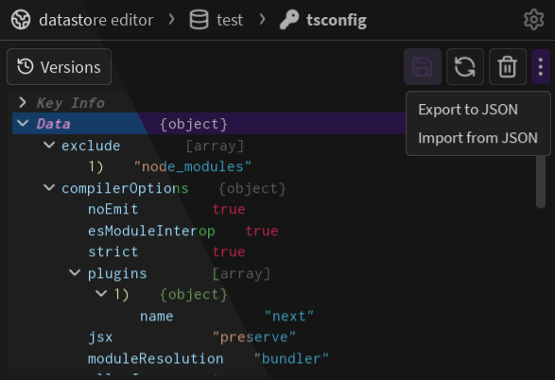This screenshot has width=555, height=380.
Task: Click the [array] type label of plugins
Action: [241, 273]
